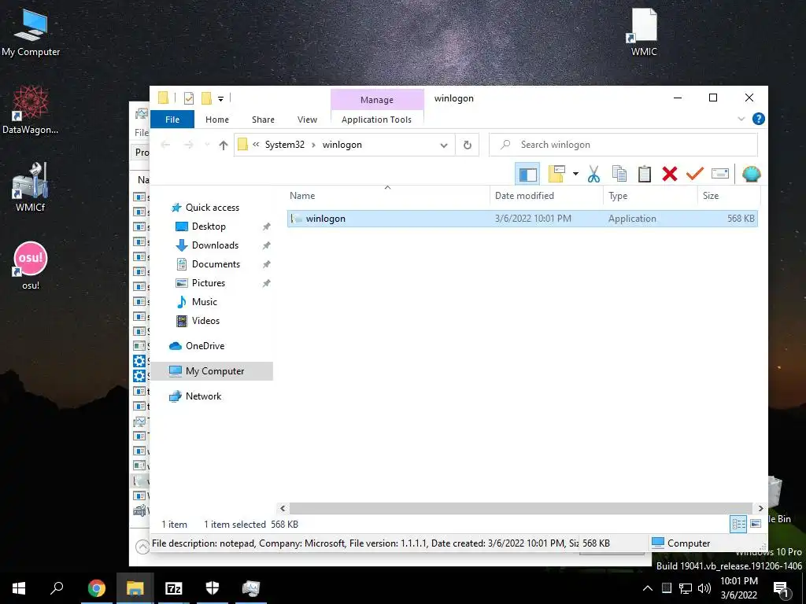Copy the selected file using Copy icon
Screen dimensions: 806x604
(x=619, y=174)
